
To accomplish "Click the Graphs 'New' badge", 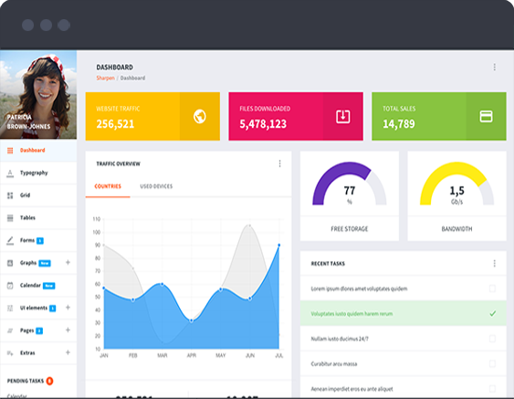I will point(45,263).
